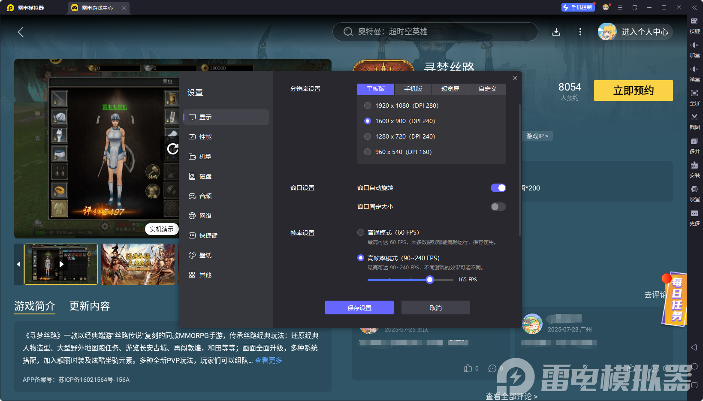Click the download icon in top bar
The width and height of the screenshot is (703, 401).
point(556,32)
